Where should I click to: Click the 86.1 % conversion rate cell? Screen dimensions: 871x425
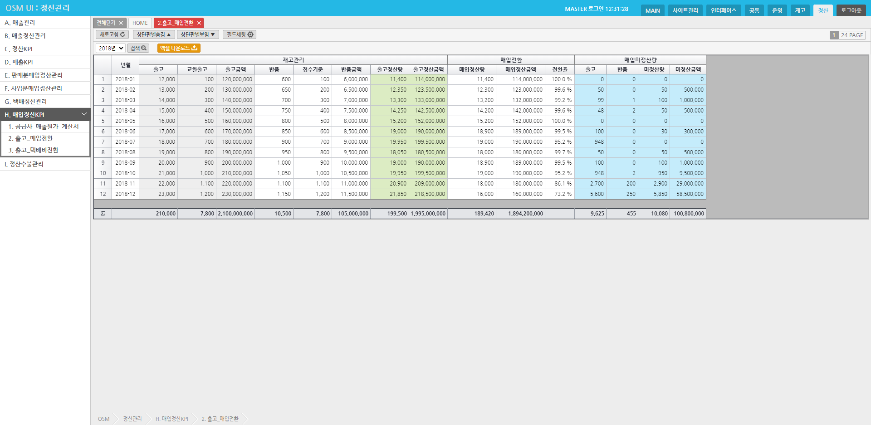[560, 184]
